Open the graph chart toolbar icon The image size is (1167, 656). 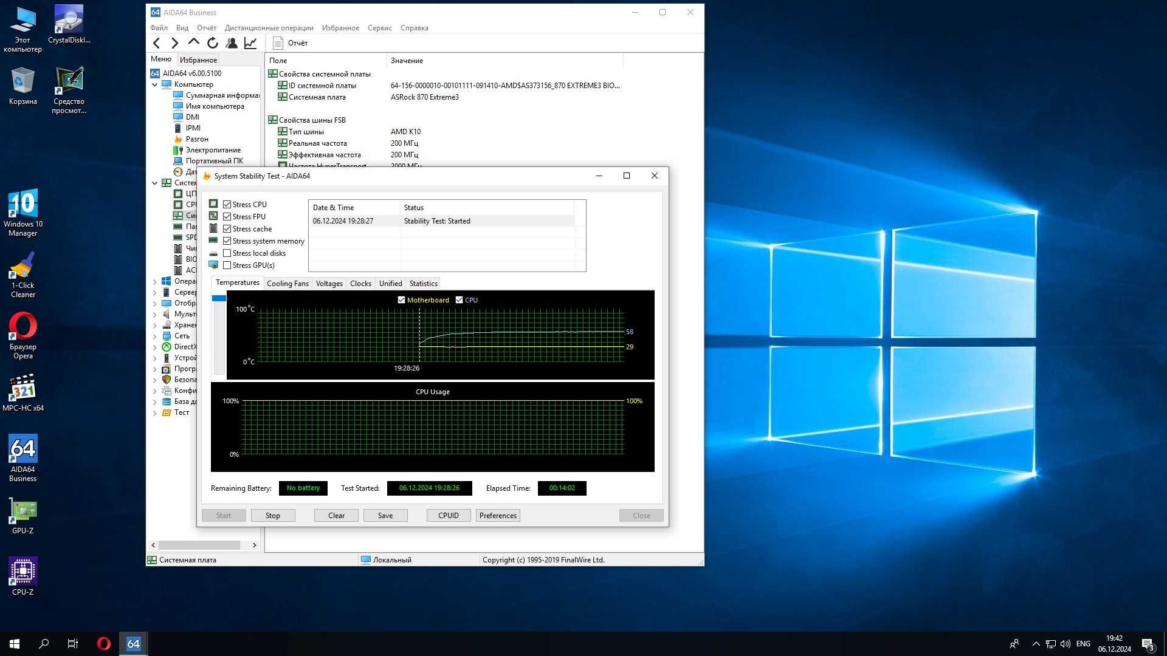pyautogui.click(x=250, y=43)
